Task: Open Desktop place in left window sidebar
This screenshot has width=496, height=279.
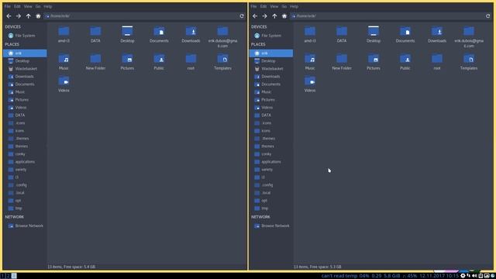Action: click(25, 60)
